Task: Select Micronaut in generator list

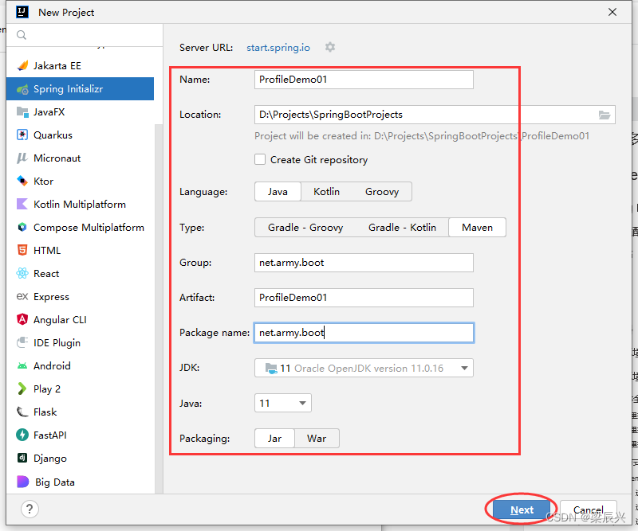Action: (x=81, y=158)
